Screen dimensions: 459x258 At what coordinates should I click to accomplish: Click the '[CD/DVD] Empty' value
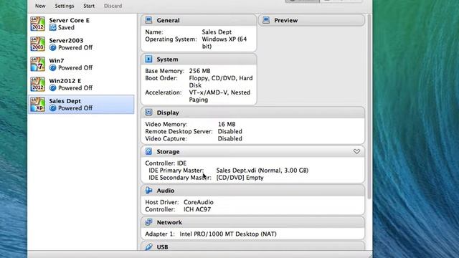point(240,178)
